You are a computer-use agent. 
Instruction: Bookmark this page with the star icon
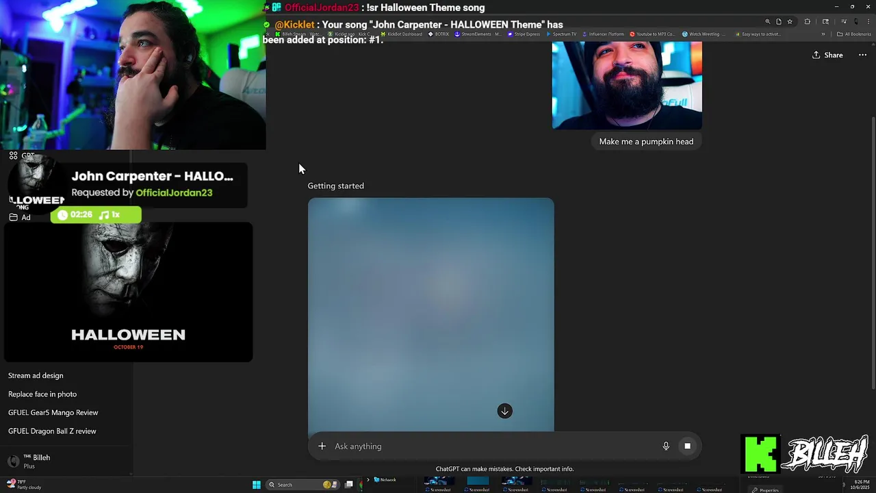[790, 22]
